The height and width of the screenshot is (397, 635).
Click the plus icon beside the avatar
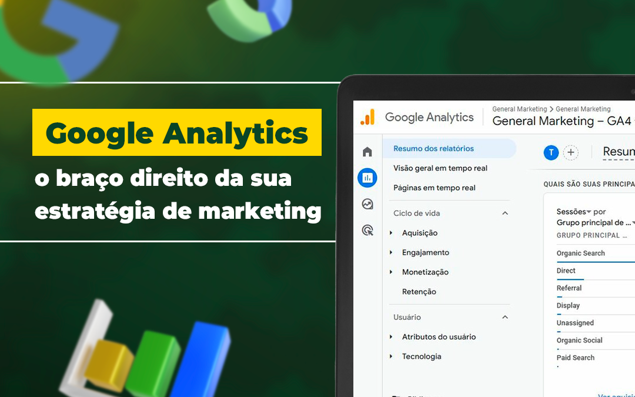click(570, 152)
